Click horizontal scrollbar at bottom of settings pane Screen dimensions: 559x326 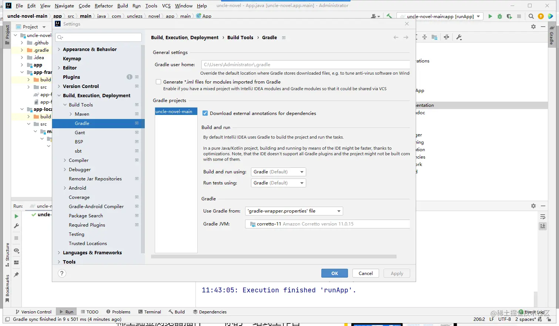[x=274, y=256]
